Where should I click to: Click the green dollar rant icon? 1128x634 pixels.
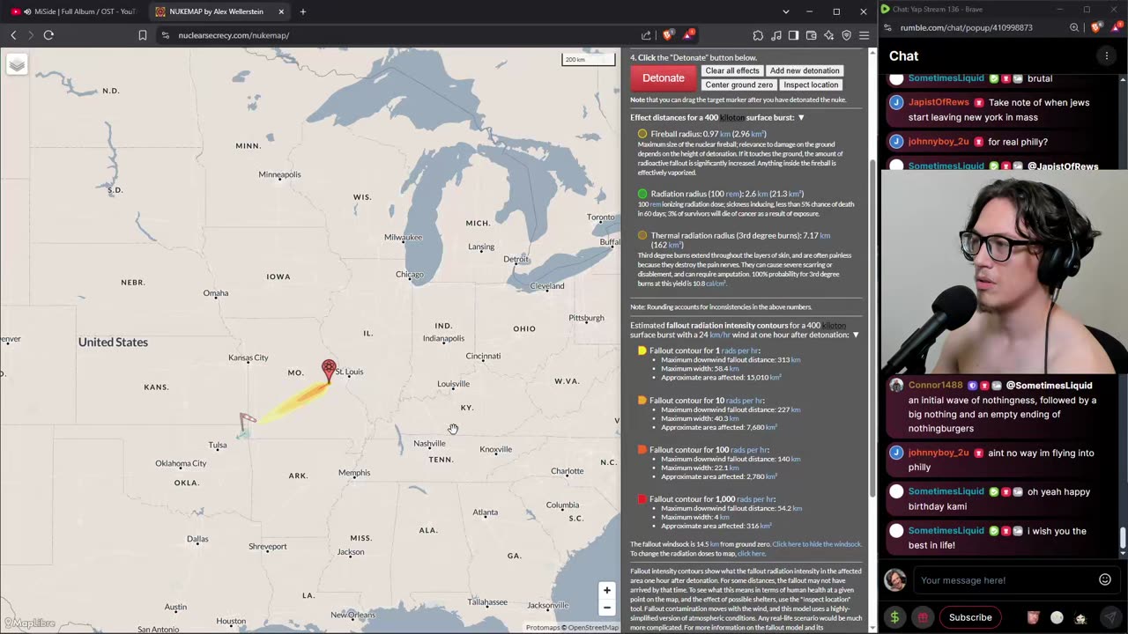pos(894,617)
